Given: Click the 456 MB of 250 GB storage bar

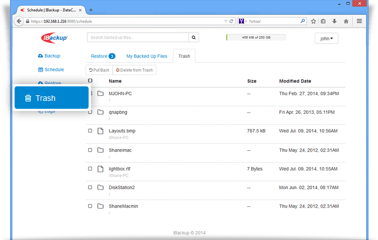Looking at the screenshot, I should pyautogui.click(x=256, y=38).
